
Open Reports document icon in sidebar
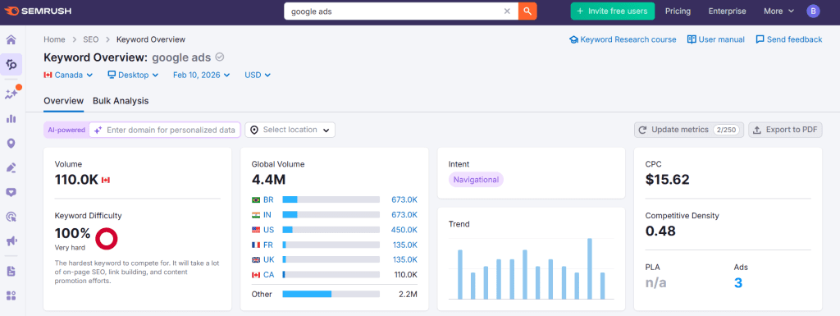11,271
